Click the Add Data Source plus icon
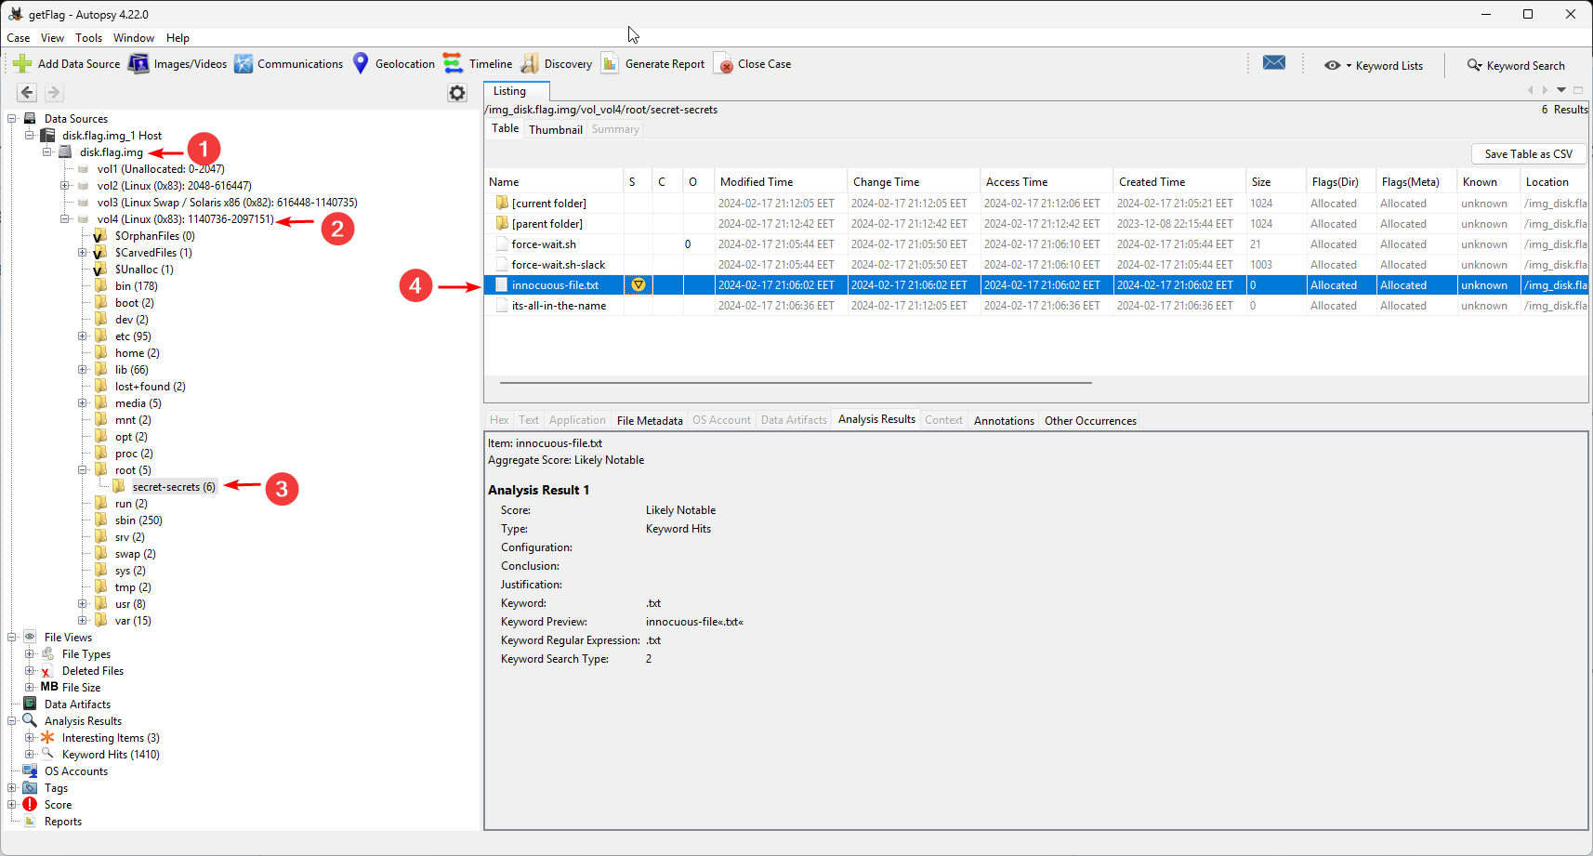1593x856 pixels. 22,64
